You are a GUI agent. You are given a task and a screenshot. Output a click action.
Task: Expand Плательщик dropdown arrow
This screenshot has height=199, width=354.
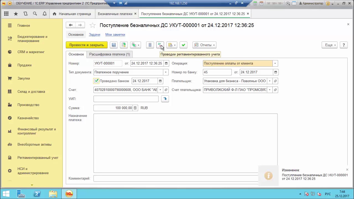click(x=270, y=81)
